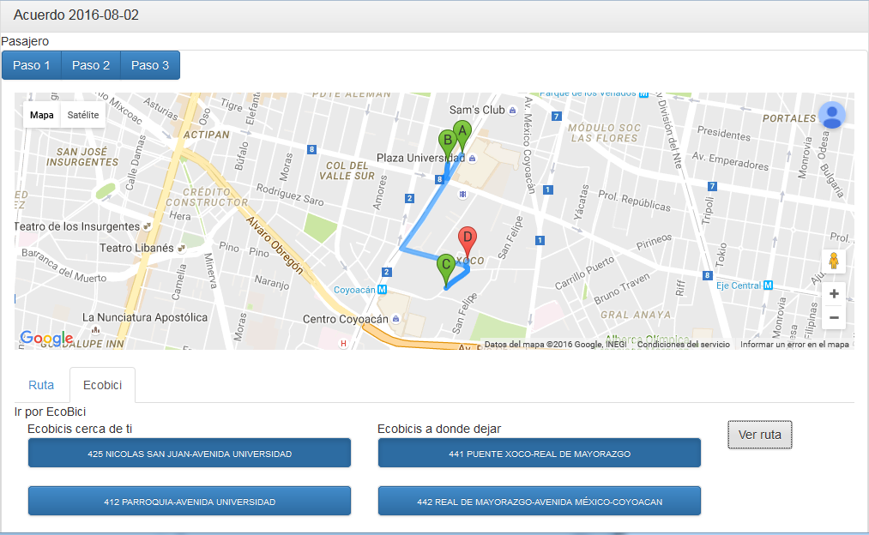Select the Ecobici tab
The image size is (869, 535).
pos(103,385)
